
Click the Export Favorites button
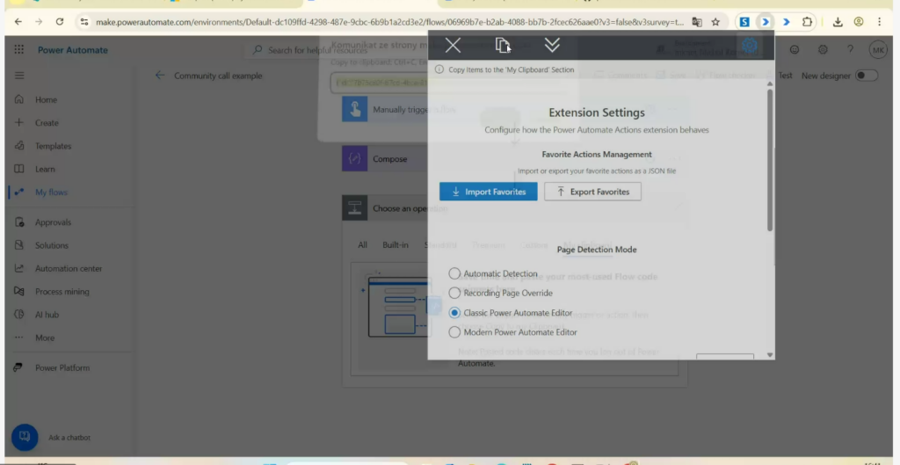[592, 192]
